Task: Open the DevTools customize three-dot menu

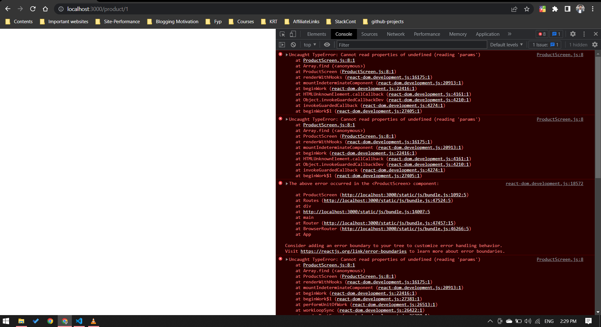Action: [584, 34]
